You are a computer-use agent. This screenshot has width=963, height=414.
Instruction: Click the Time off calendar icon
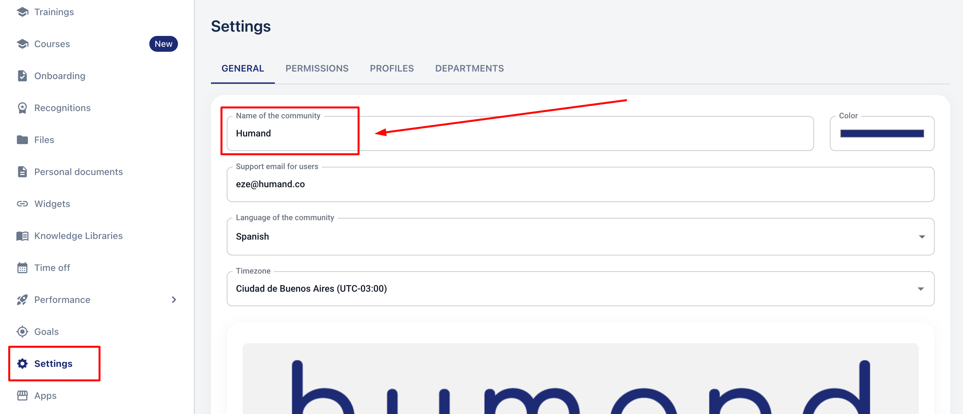tap(22, 268)
